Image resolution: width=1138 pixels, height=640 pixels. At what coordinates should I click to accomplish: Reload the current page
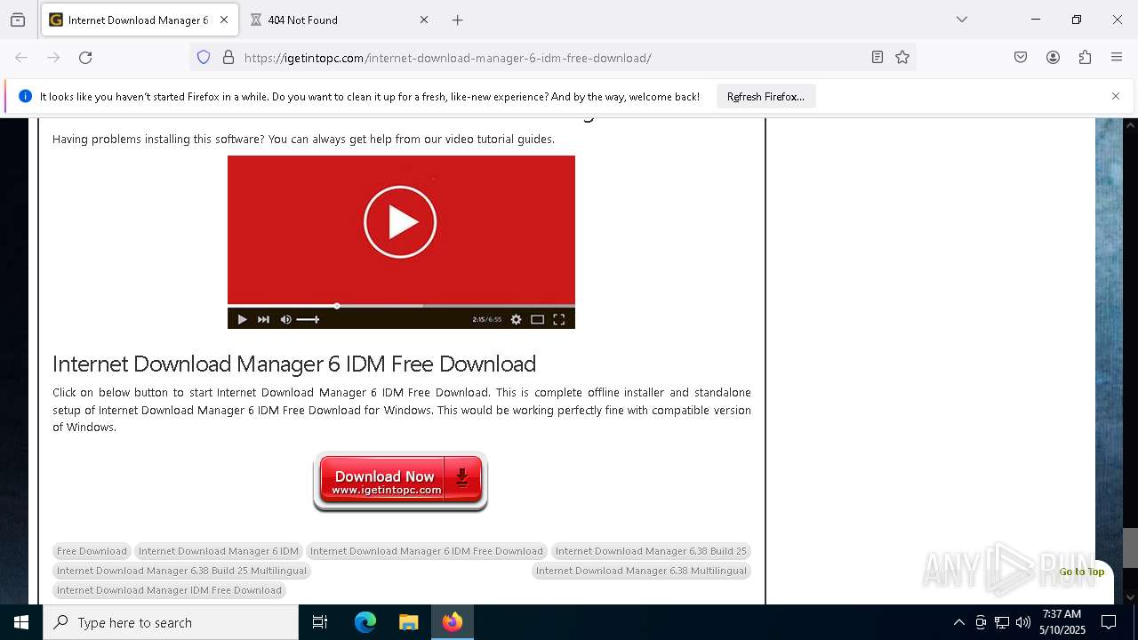coord(85,58)
